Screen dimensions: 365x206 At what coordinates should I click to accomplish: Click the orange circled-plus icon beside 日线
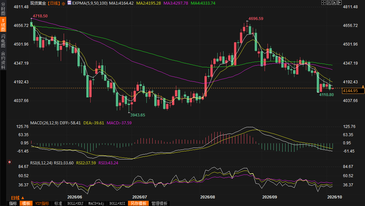point(63,4)
